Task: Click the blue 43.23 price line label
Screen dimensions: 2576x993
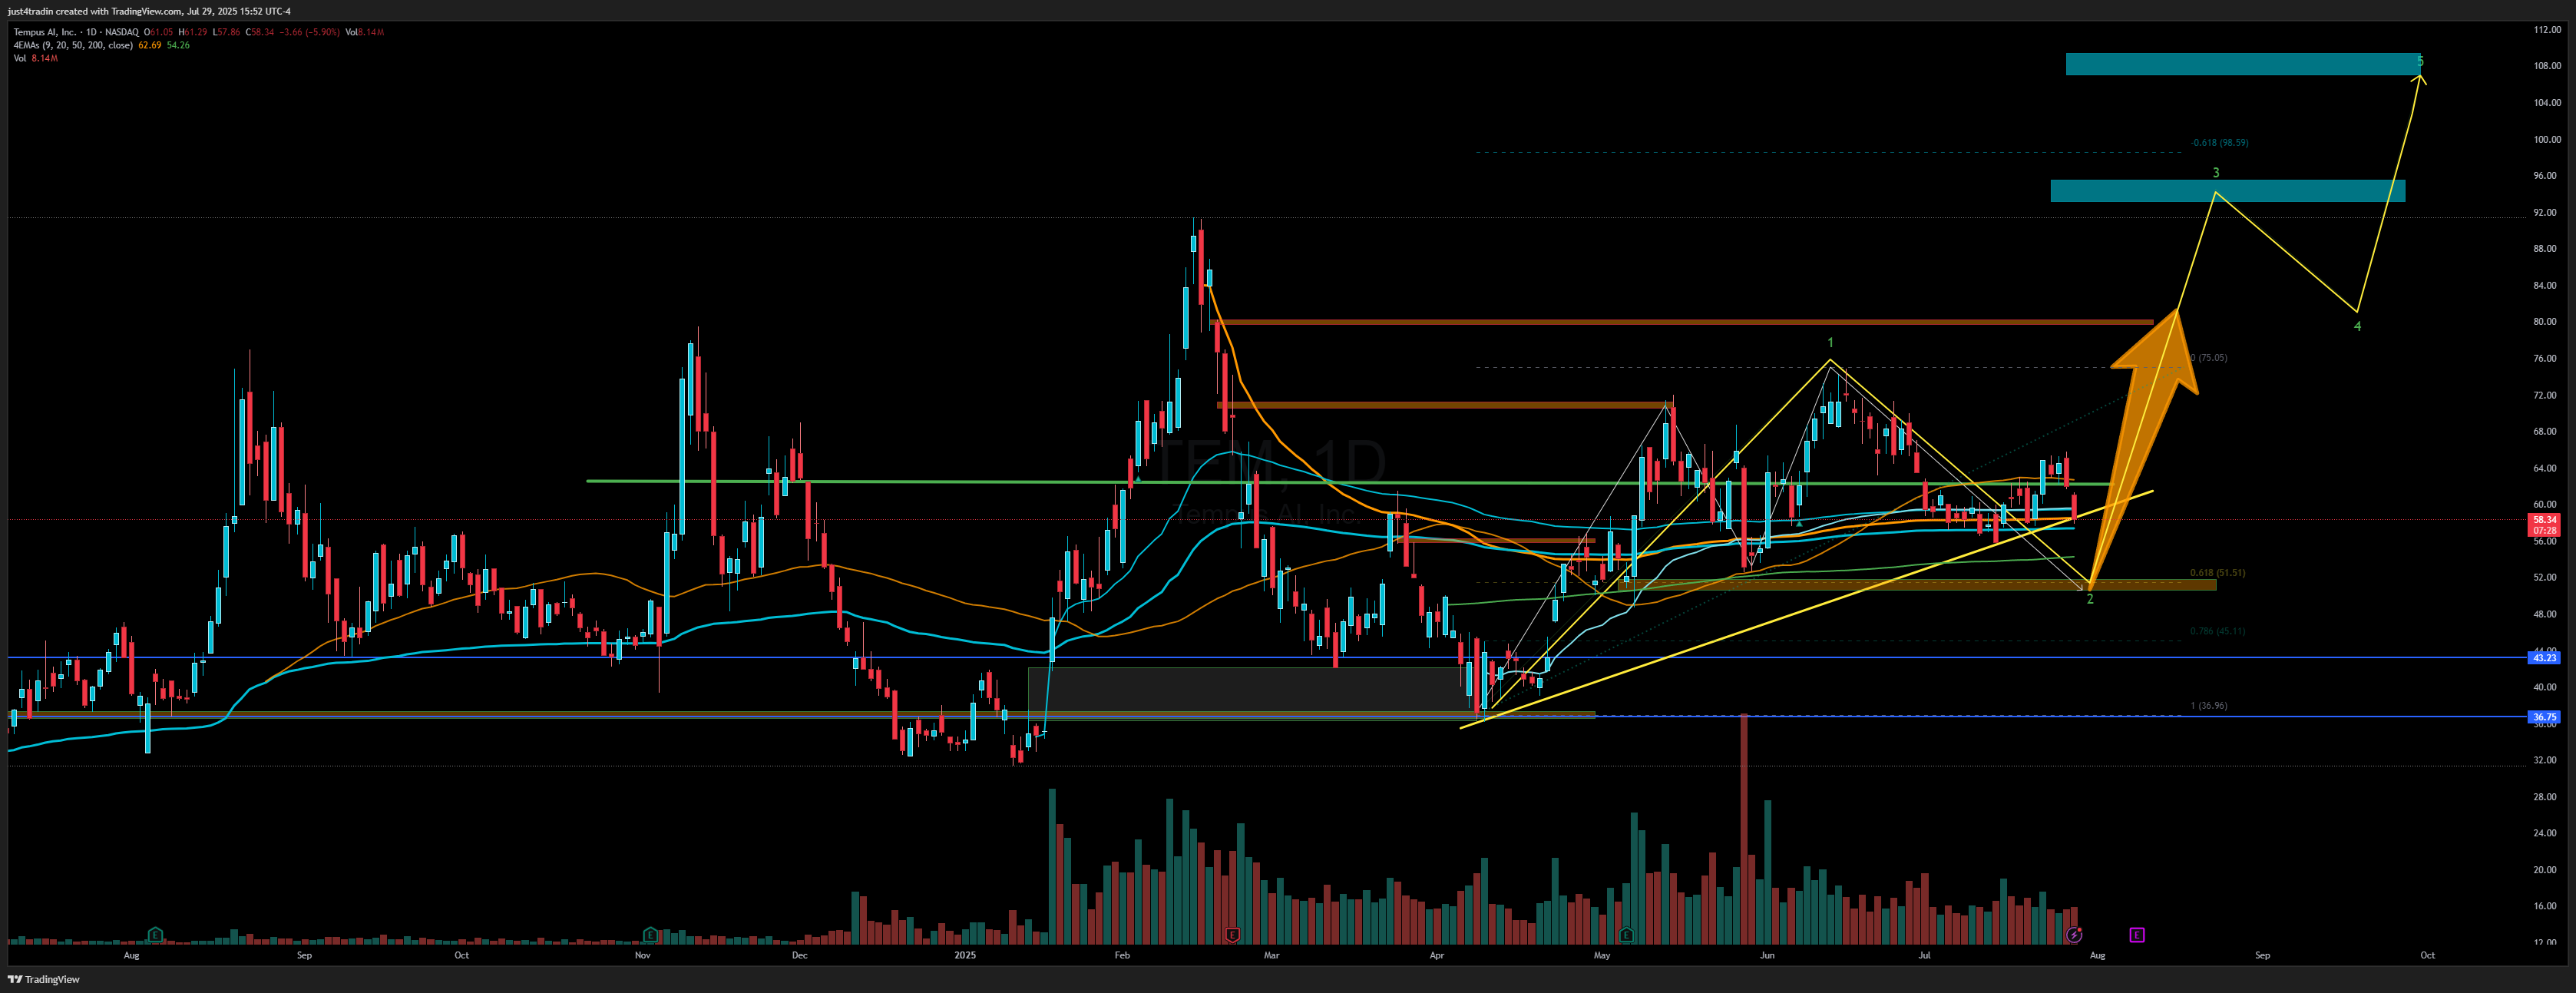Action: [x=2544, y=657]
